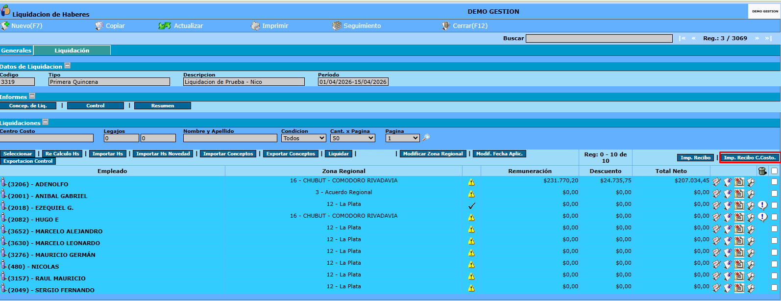Open the Pagina number dropdown
The width and height of the screenshot is (781, 301).
pos(403,138)
